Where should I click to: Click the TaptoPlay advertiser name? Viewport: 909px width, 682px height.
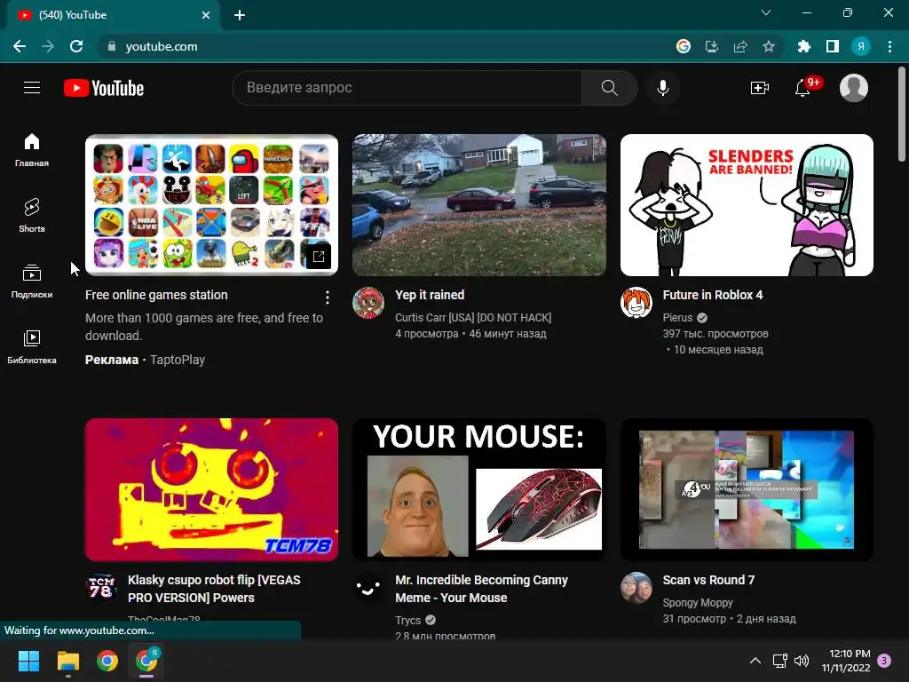(178, 360)
